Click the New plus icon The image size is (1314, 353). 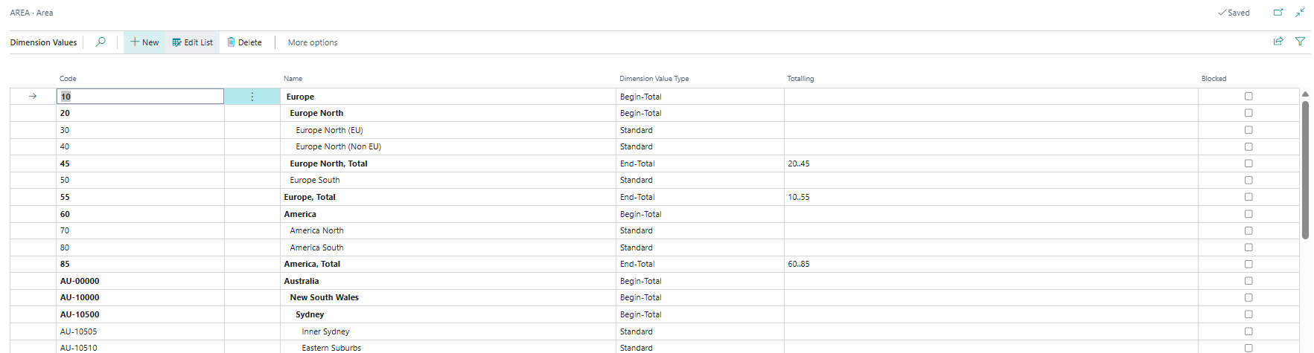[x=135, y=42]
